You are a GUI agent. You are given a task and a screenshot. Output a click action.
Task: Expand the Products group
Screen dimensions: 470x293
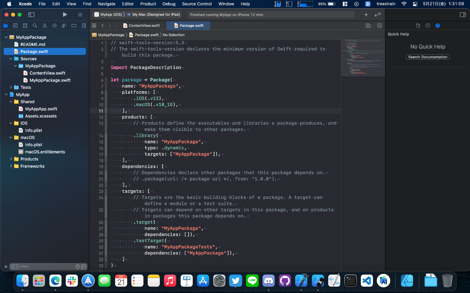pos(11,159)
